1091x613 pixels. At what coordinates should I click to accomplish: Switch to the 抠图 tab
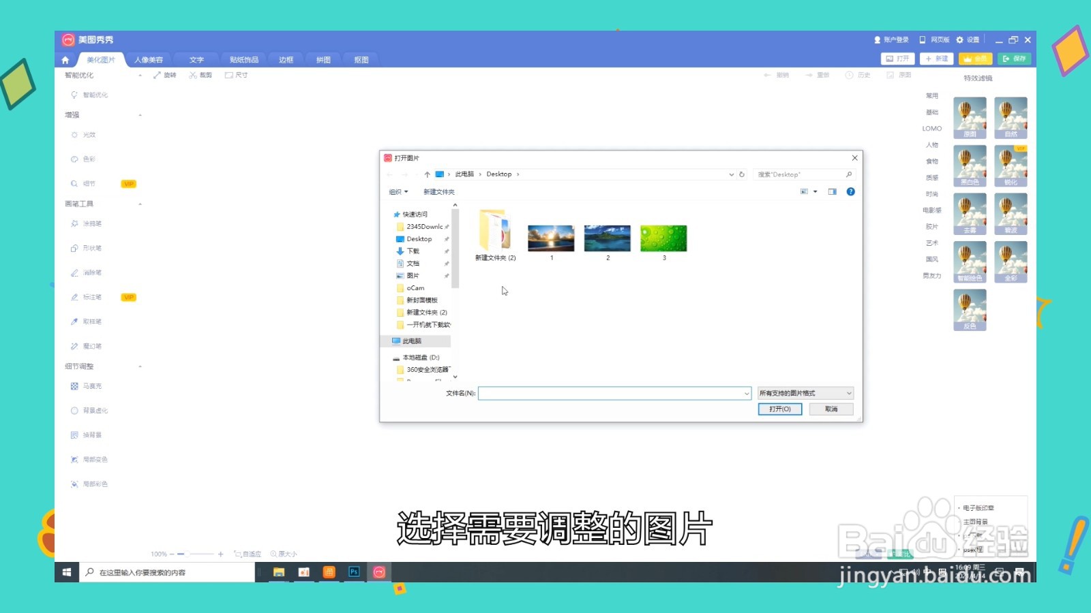coord(361,60)
